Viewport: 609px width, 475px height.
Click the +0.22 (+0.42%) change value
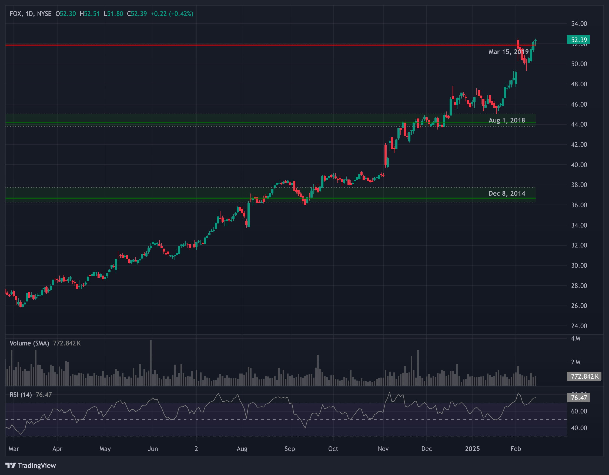172,14
